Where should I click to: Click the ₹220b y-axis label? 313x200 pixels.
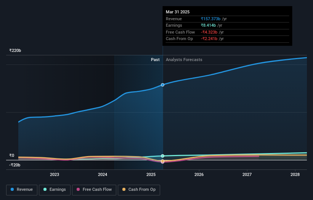(x=15, y=50)
